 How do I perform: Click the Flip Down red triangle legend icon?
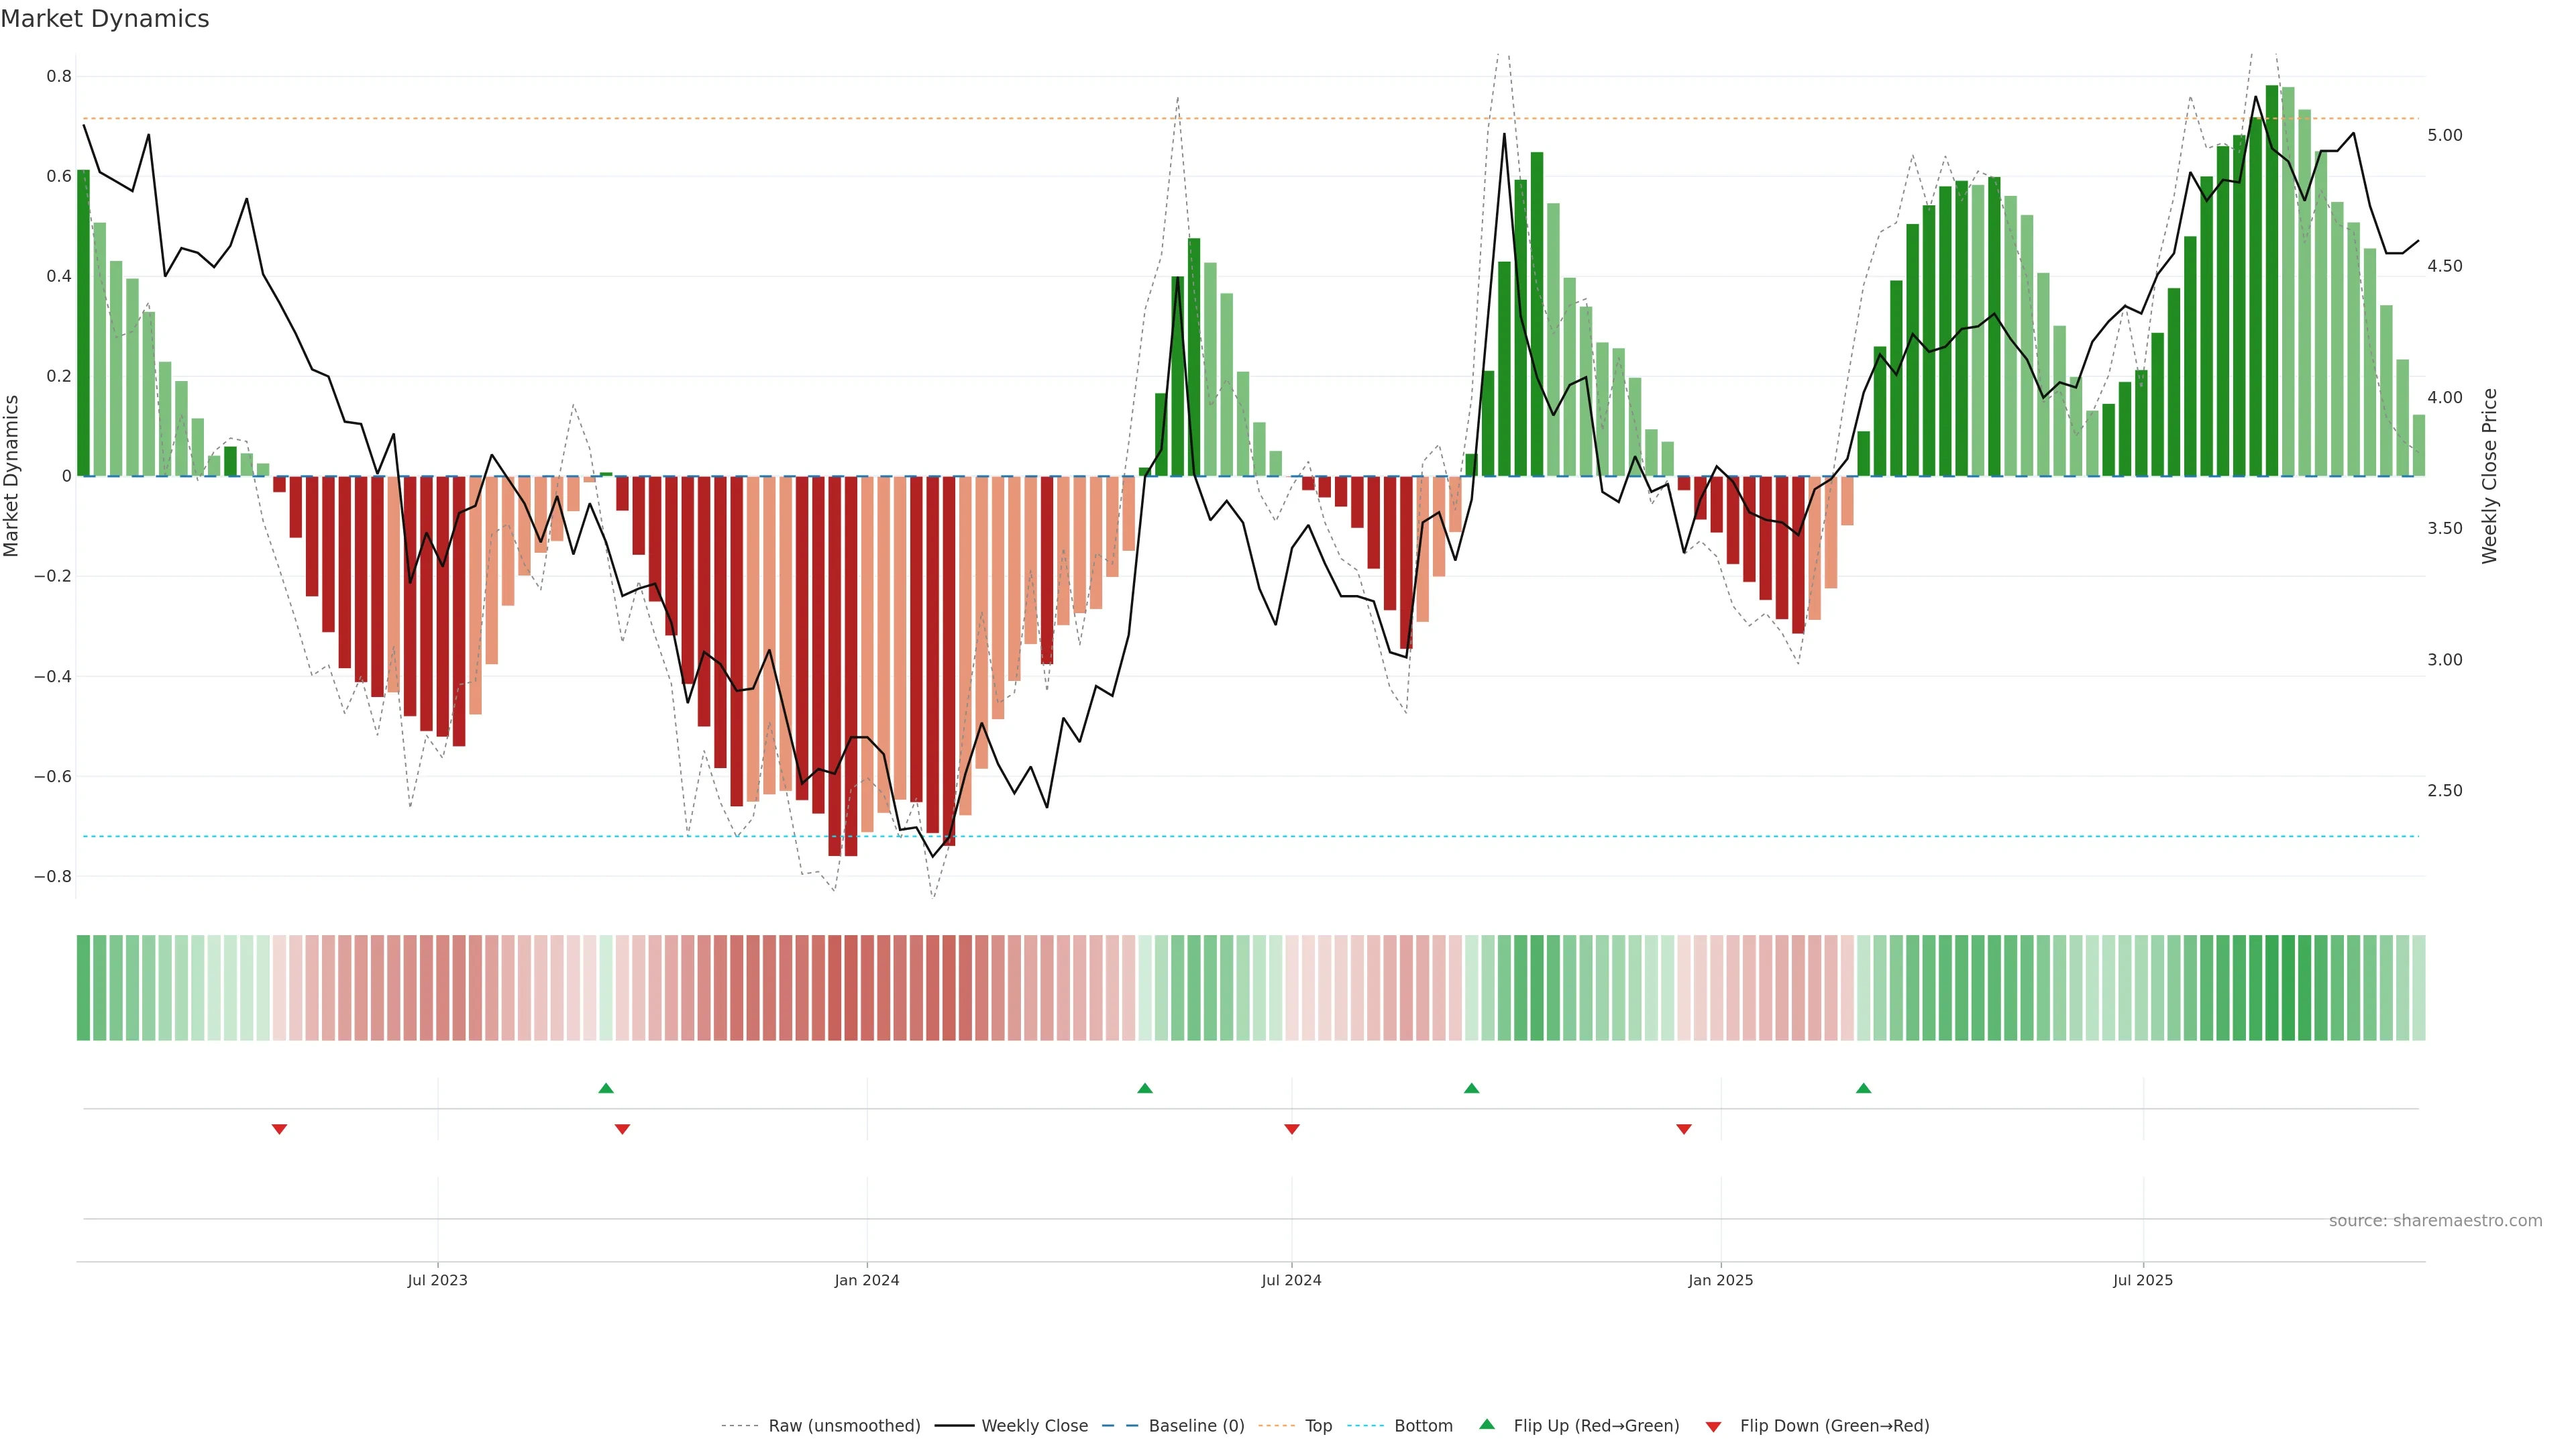(x=1713, y=1426)
